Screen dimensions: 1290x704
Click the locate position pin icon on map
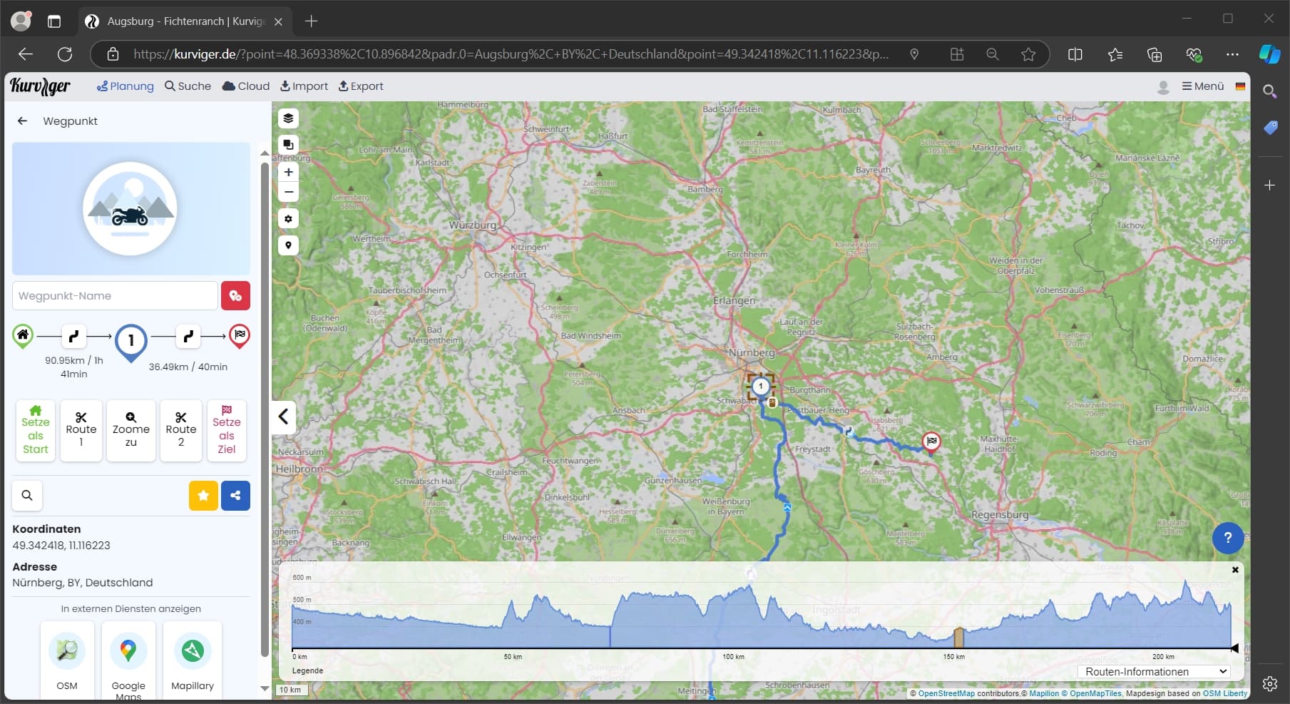click(x=288, y=245)
